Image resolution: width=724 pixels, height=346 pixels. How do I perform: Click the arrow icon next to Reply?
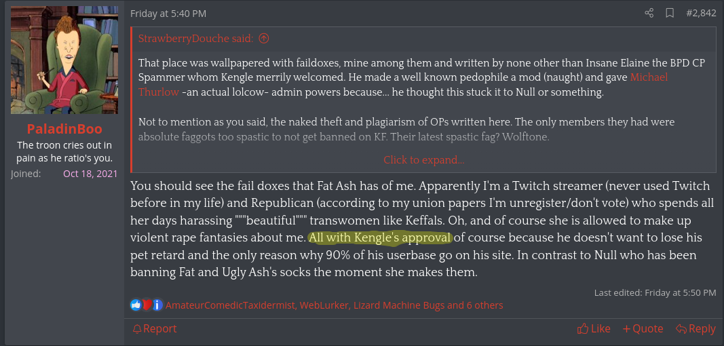click(681, 329)
